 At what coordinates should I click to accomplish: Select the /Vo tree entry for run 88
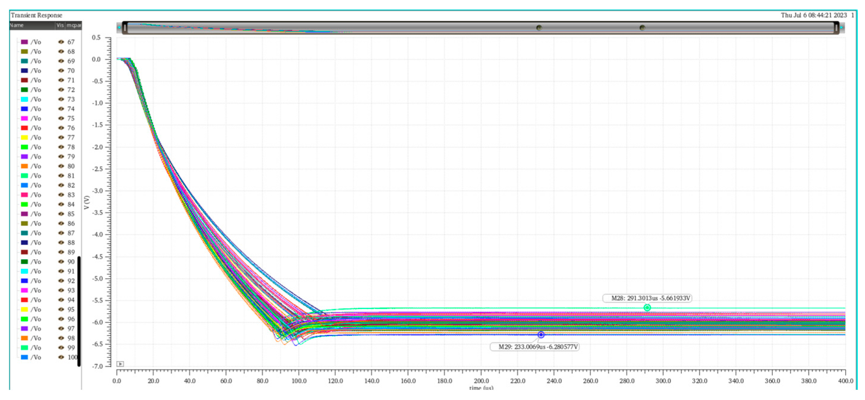pos(36,243)
